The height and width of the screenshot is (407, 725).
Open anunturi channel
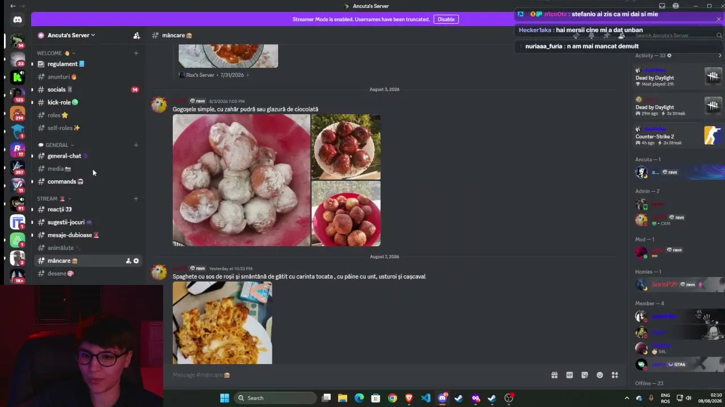point(87,77)
